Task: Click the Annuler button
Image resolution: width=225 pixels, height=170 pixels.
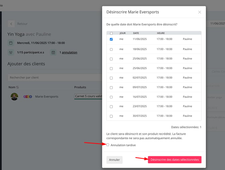Action: 115,160
